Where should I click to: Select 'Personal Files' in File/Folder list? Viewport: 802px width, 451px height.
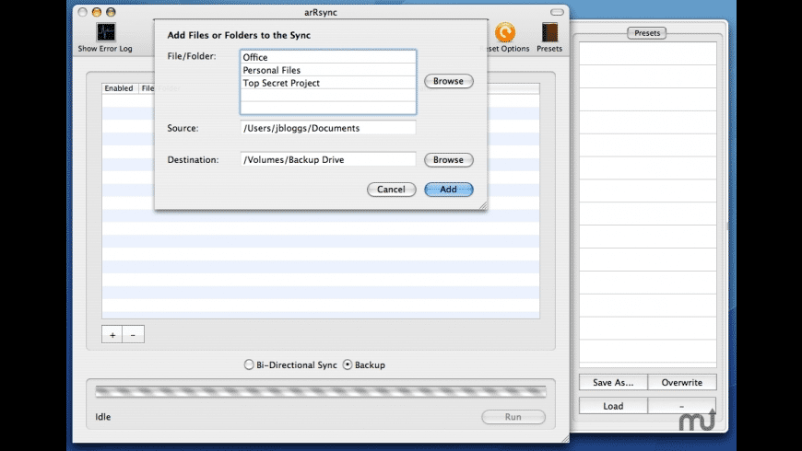coord(328,70)
